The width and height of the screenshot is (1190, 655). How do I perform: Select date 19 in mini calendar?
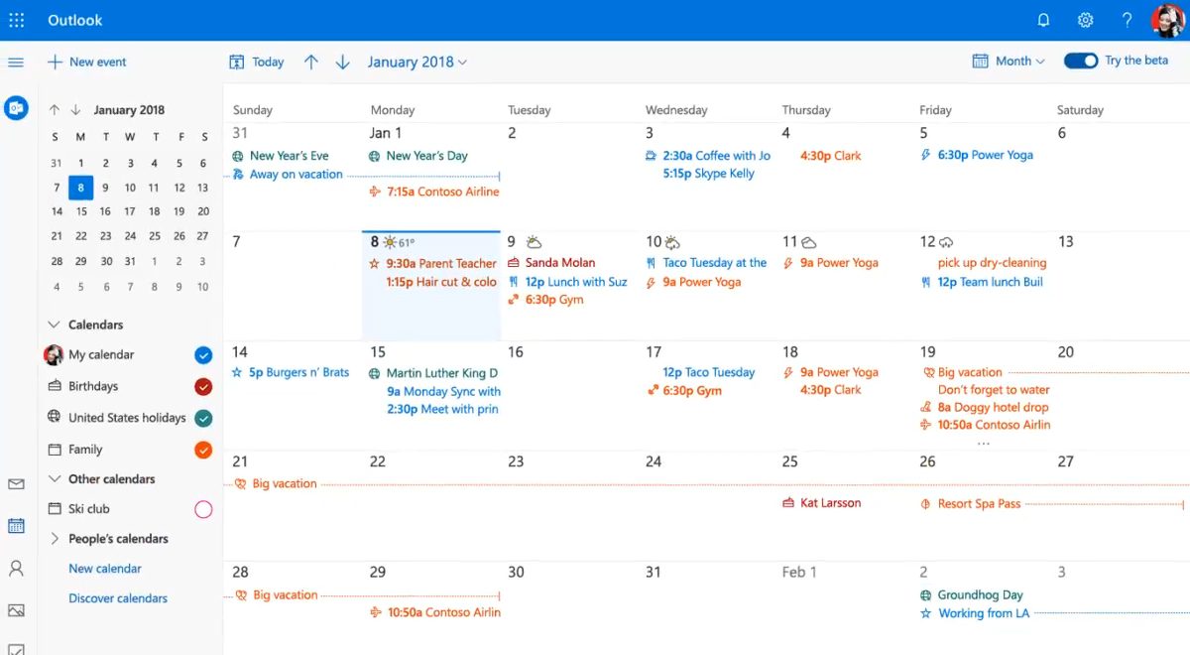click(179, 211)
